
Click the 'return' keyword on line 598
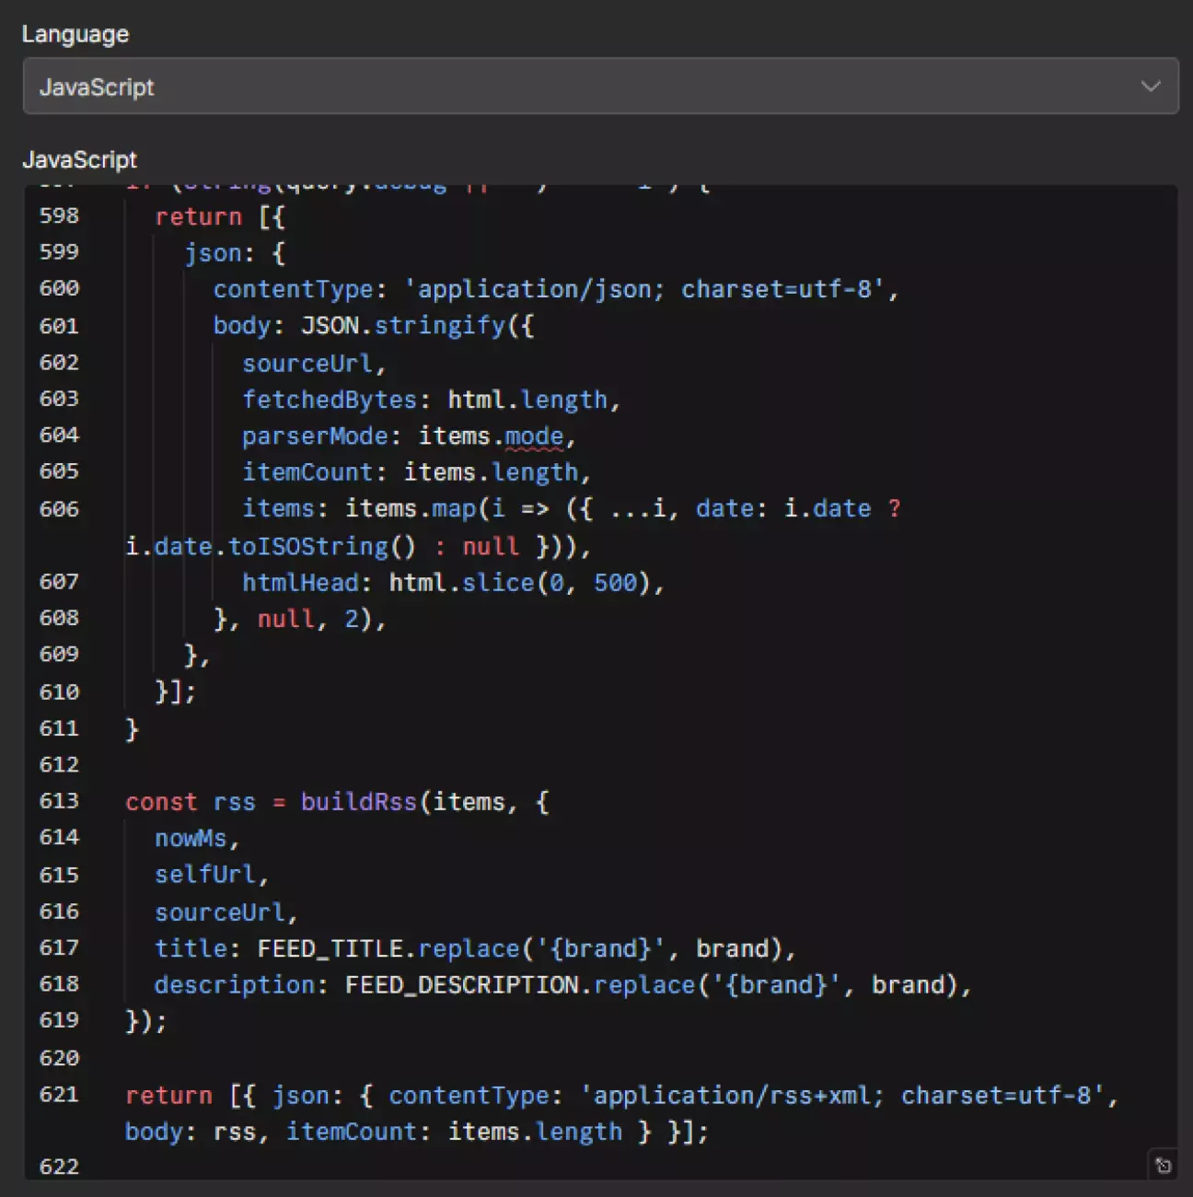tap(198, 217)
